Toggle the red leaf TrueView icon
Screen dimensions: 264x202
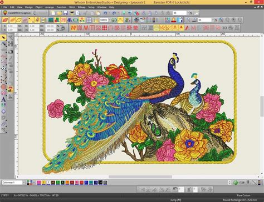tap(5, 20)
